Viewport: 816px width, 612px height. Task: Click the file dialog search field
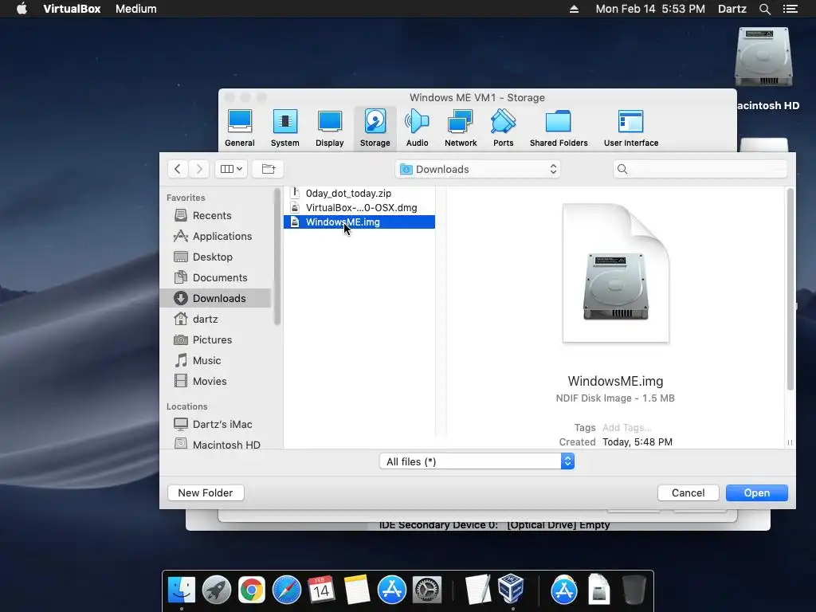(700, 169)
